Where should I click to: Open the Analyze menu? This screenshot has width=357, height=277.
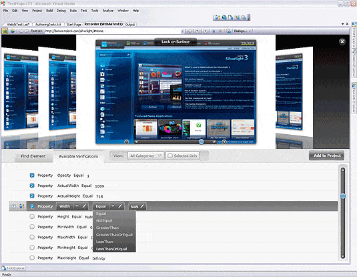coord(108,11)
